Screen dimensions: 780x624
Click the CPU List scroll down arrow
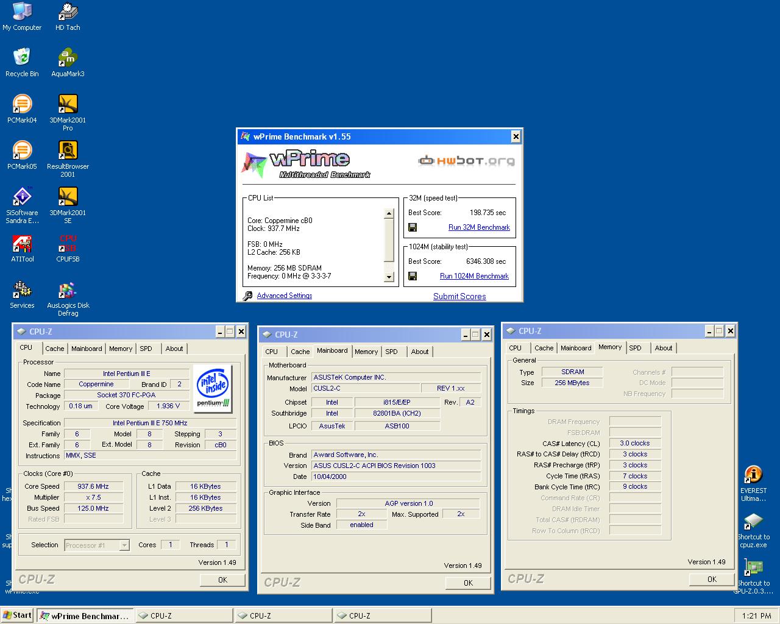tap(389, 277)
